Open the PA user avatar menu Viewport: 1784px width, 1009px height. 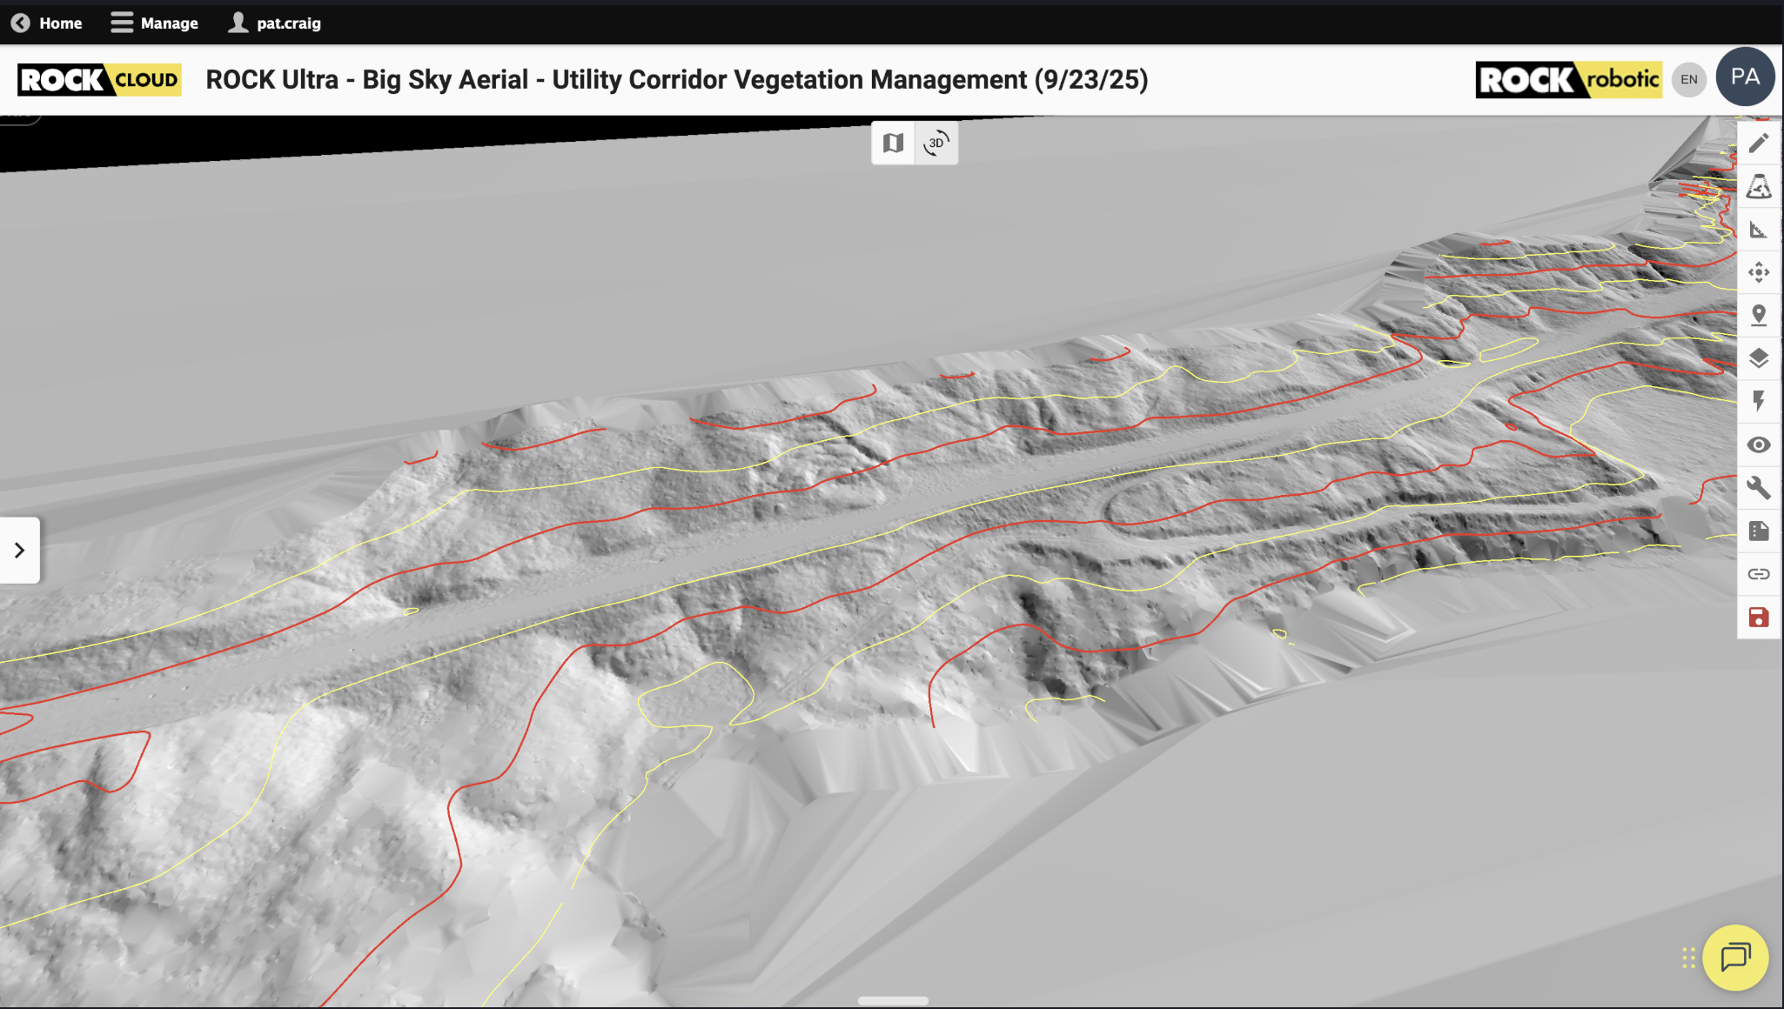pos(1745,77)
